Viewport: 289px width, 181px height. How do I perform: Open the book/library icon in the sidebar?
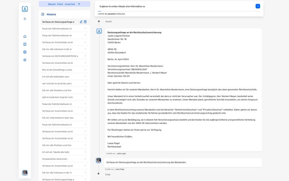point(25,44)
